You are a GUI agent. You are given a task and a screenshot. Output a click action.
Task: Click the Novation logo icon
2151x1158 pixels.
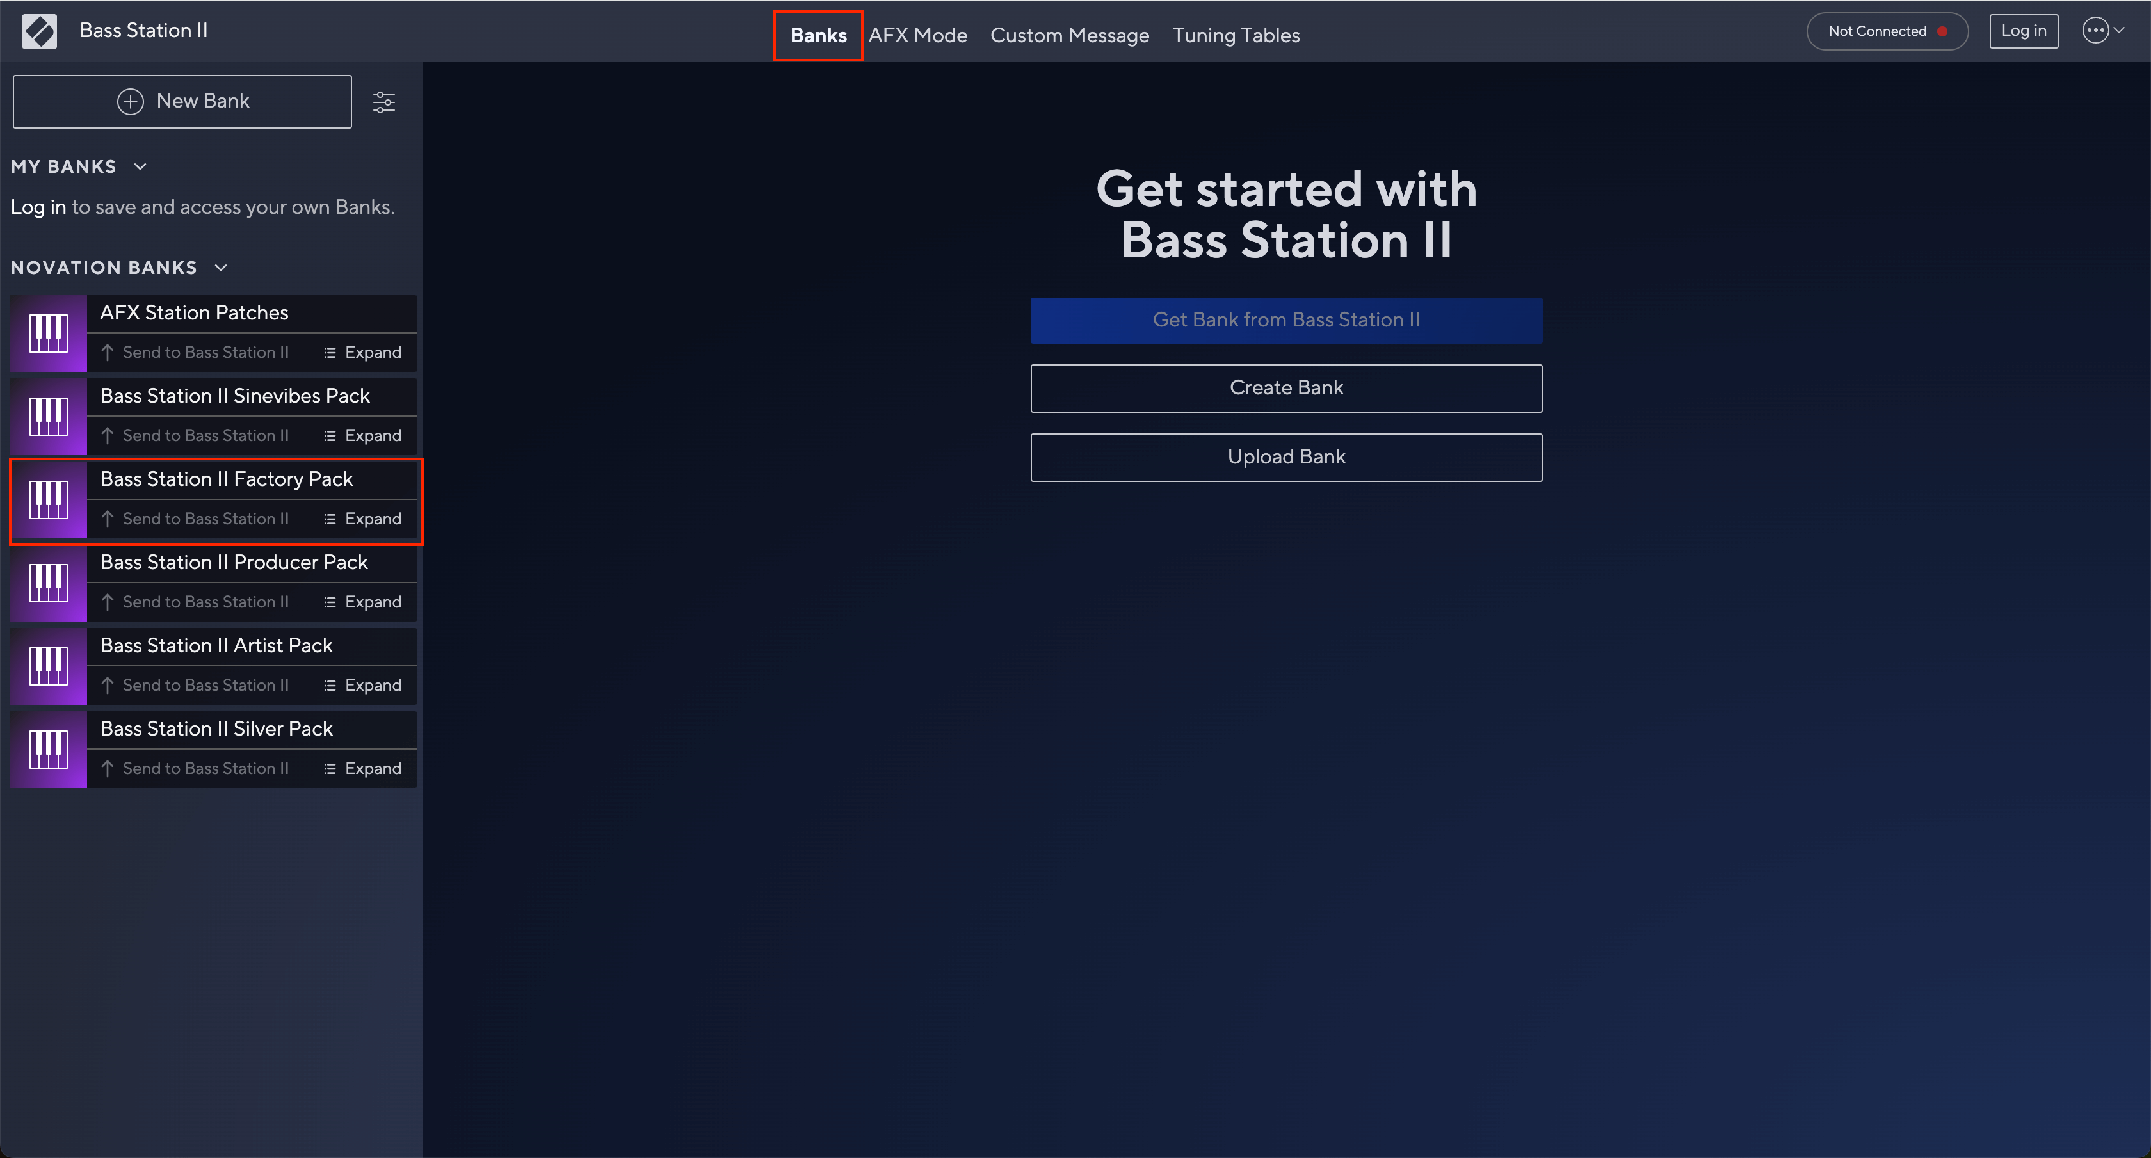39,32
